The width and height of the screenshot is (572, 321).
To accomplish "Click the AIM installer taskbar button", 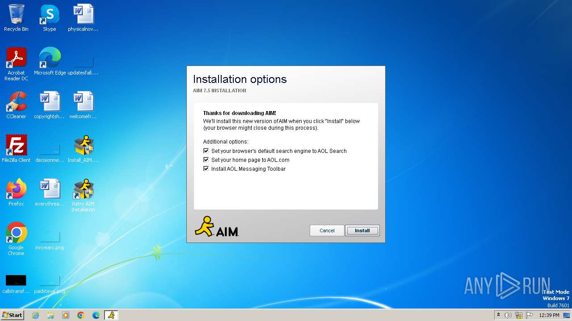I will click(111, 315).
